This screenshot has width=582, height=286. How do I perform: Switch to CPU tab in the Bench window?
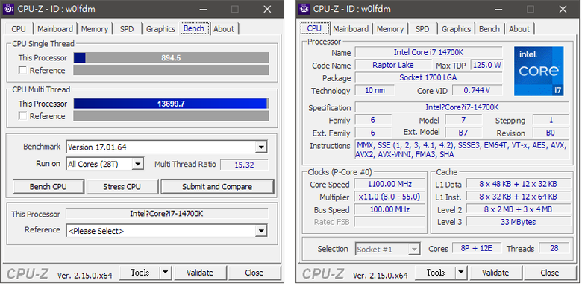coord(19,29)
